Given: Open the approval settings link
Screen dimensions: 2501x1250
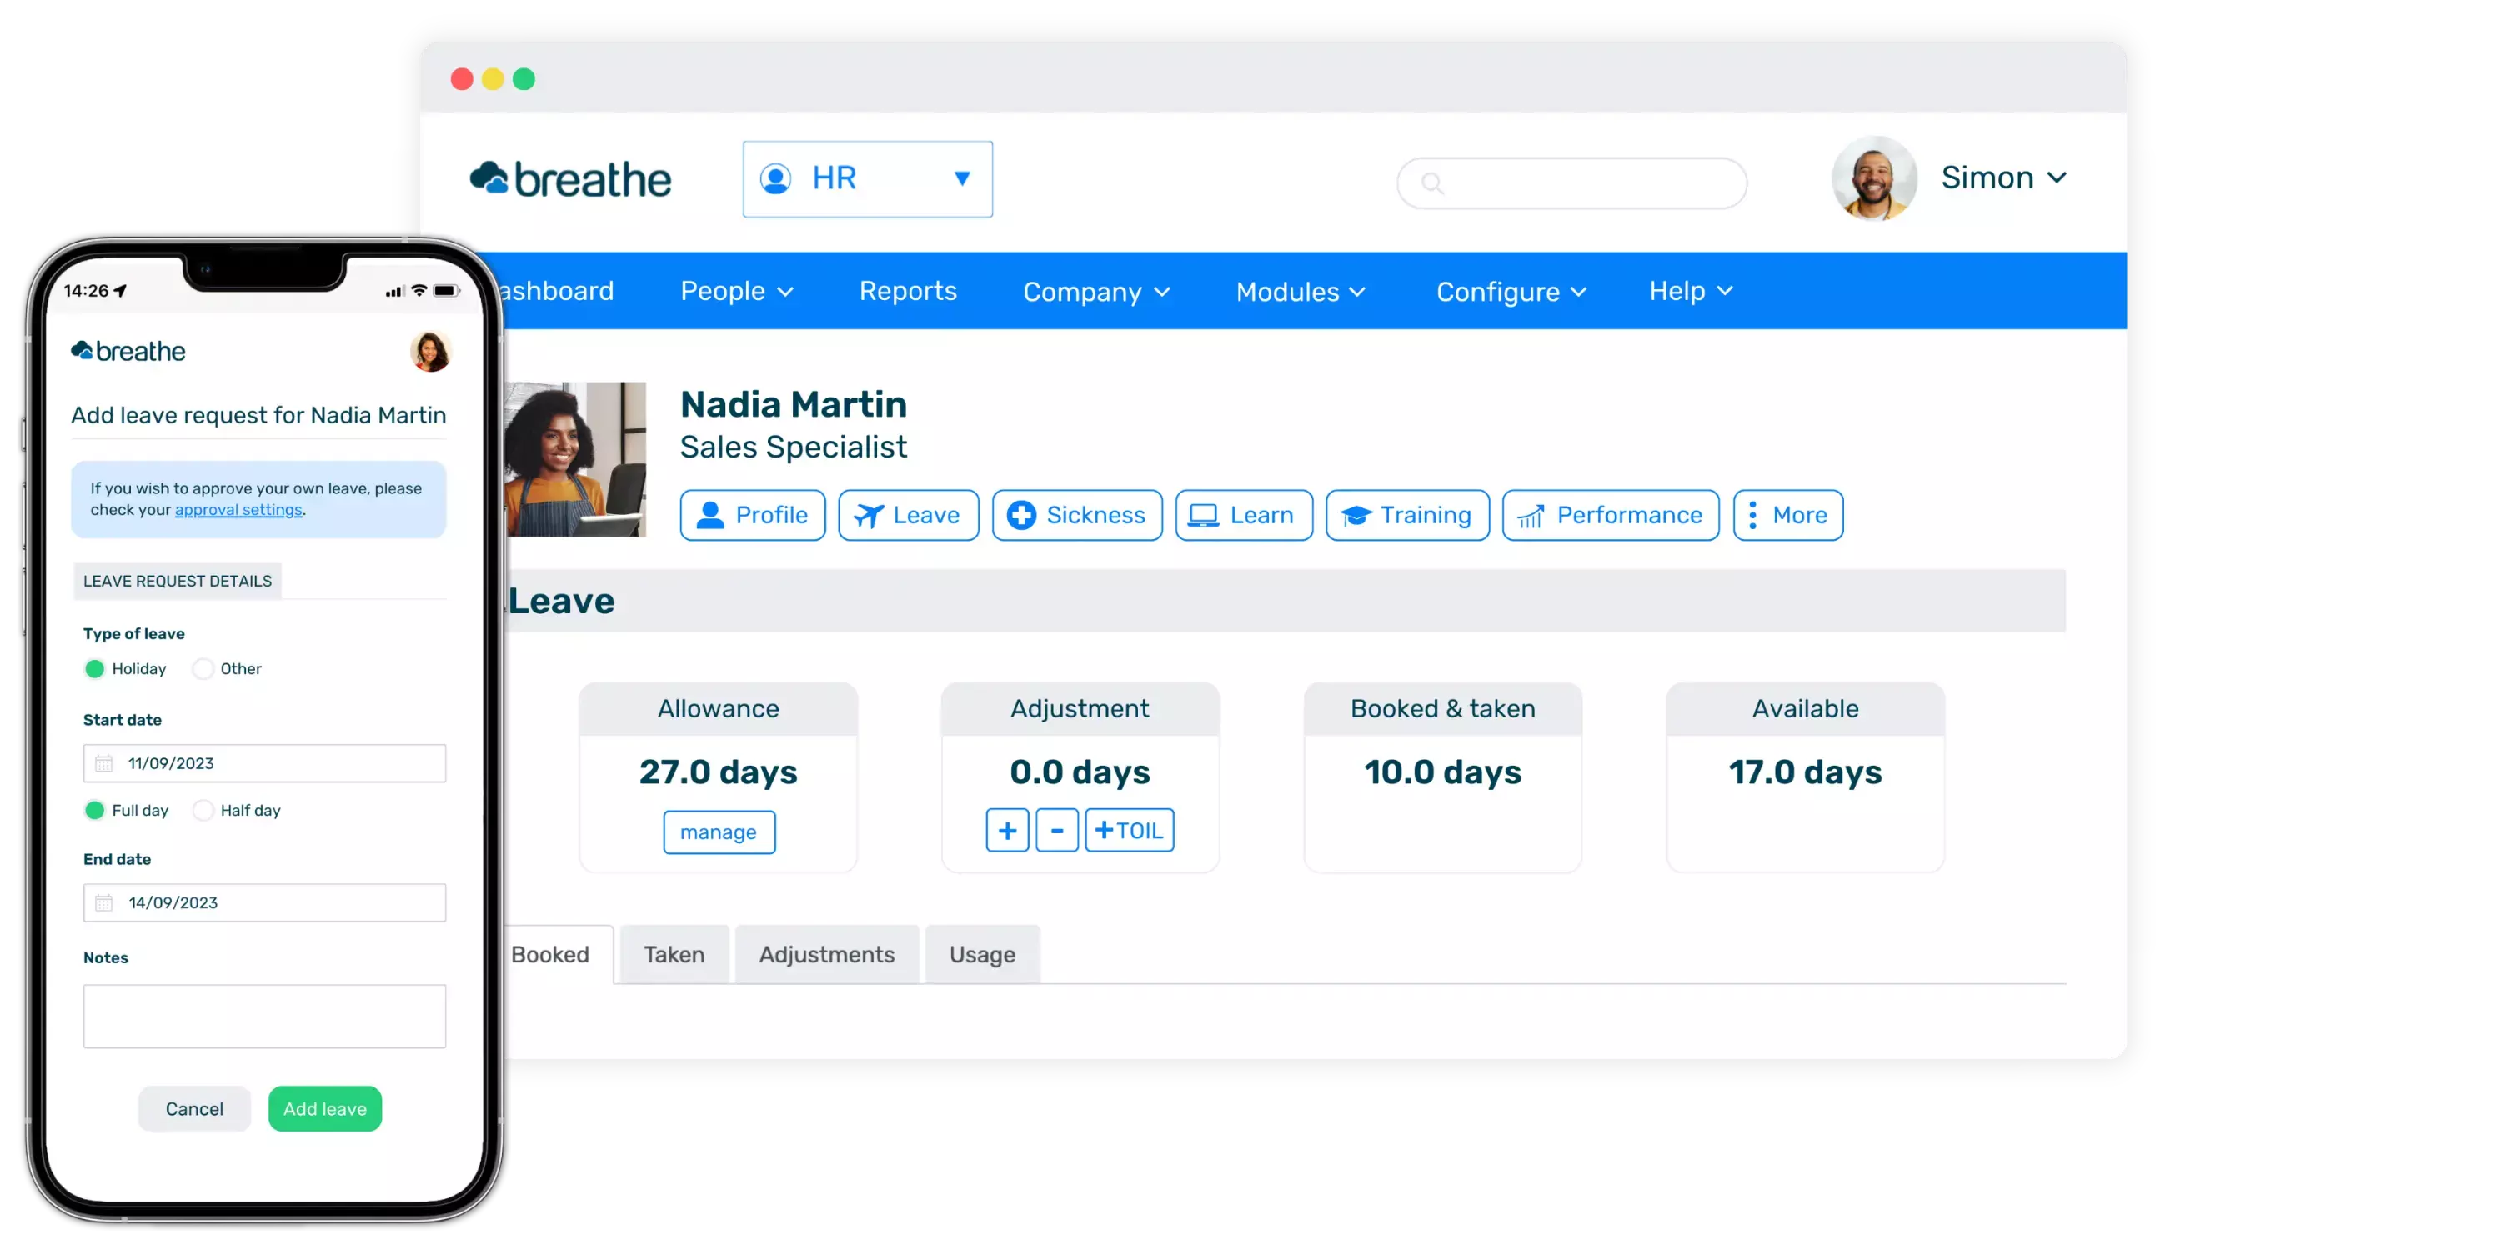Looking at the screenshot, I should 238,511.
